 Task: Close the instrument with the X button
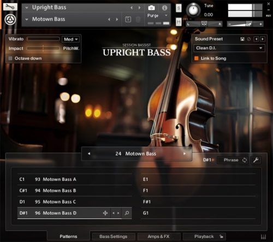point(269,4)
